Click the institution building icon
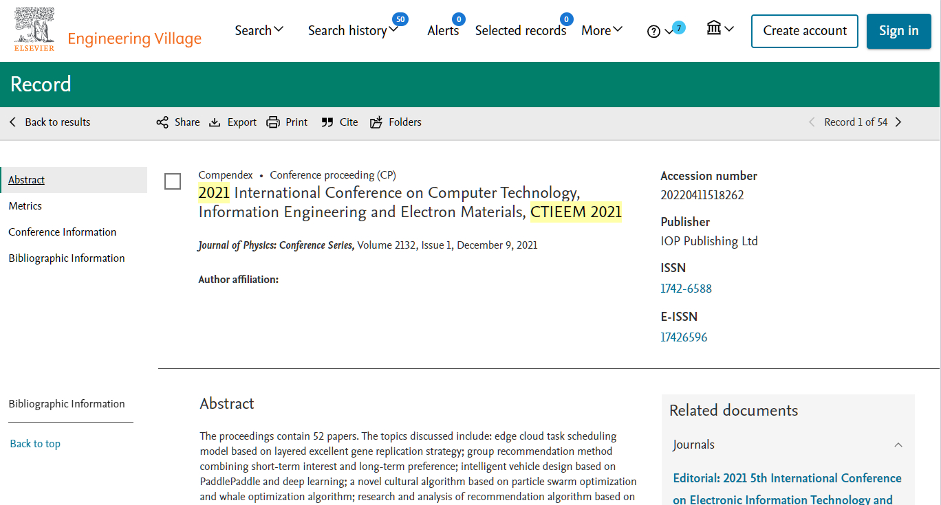This screenshot has width=941, height=505. click(714, 28)
